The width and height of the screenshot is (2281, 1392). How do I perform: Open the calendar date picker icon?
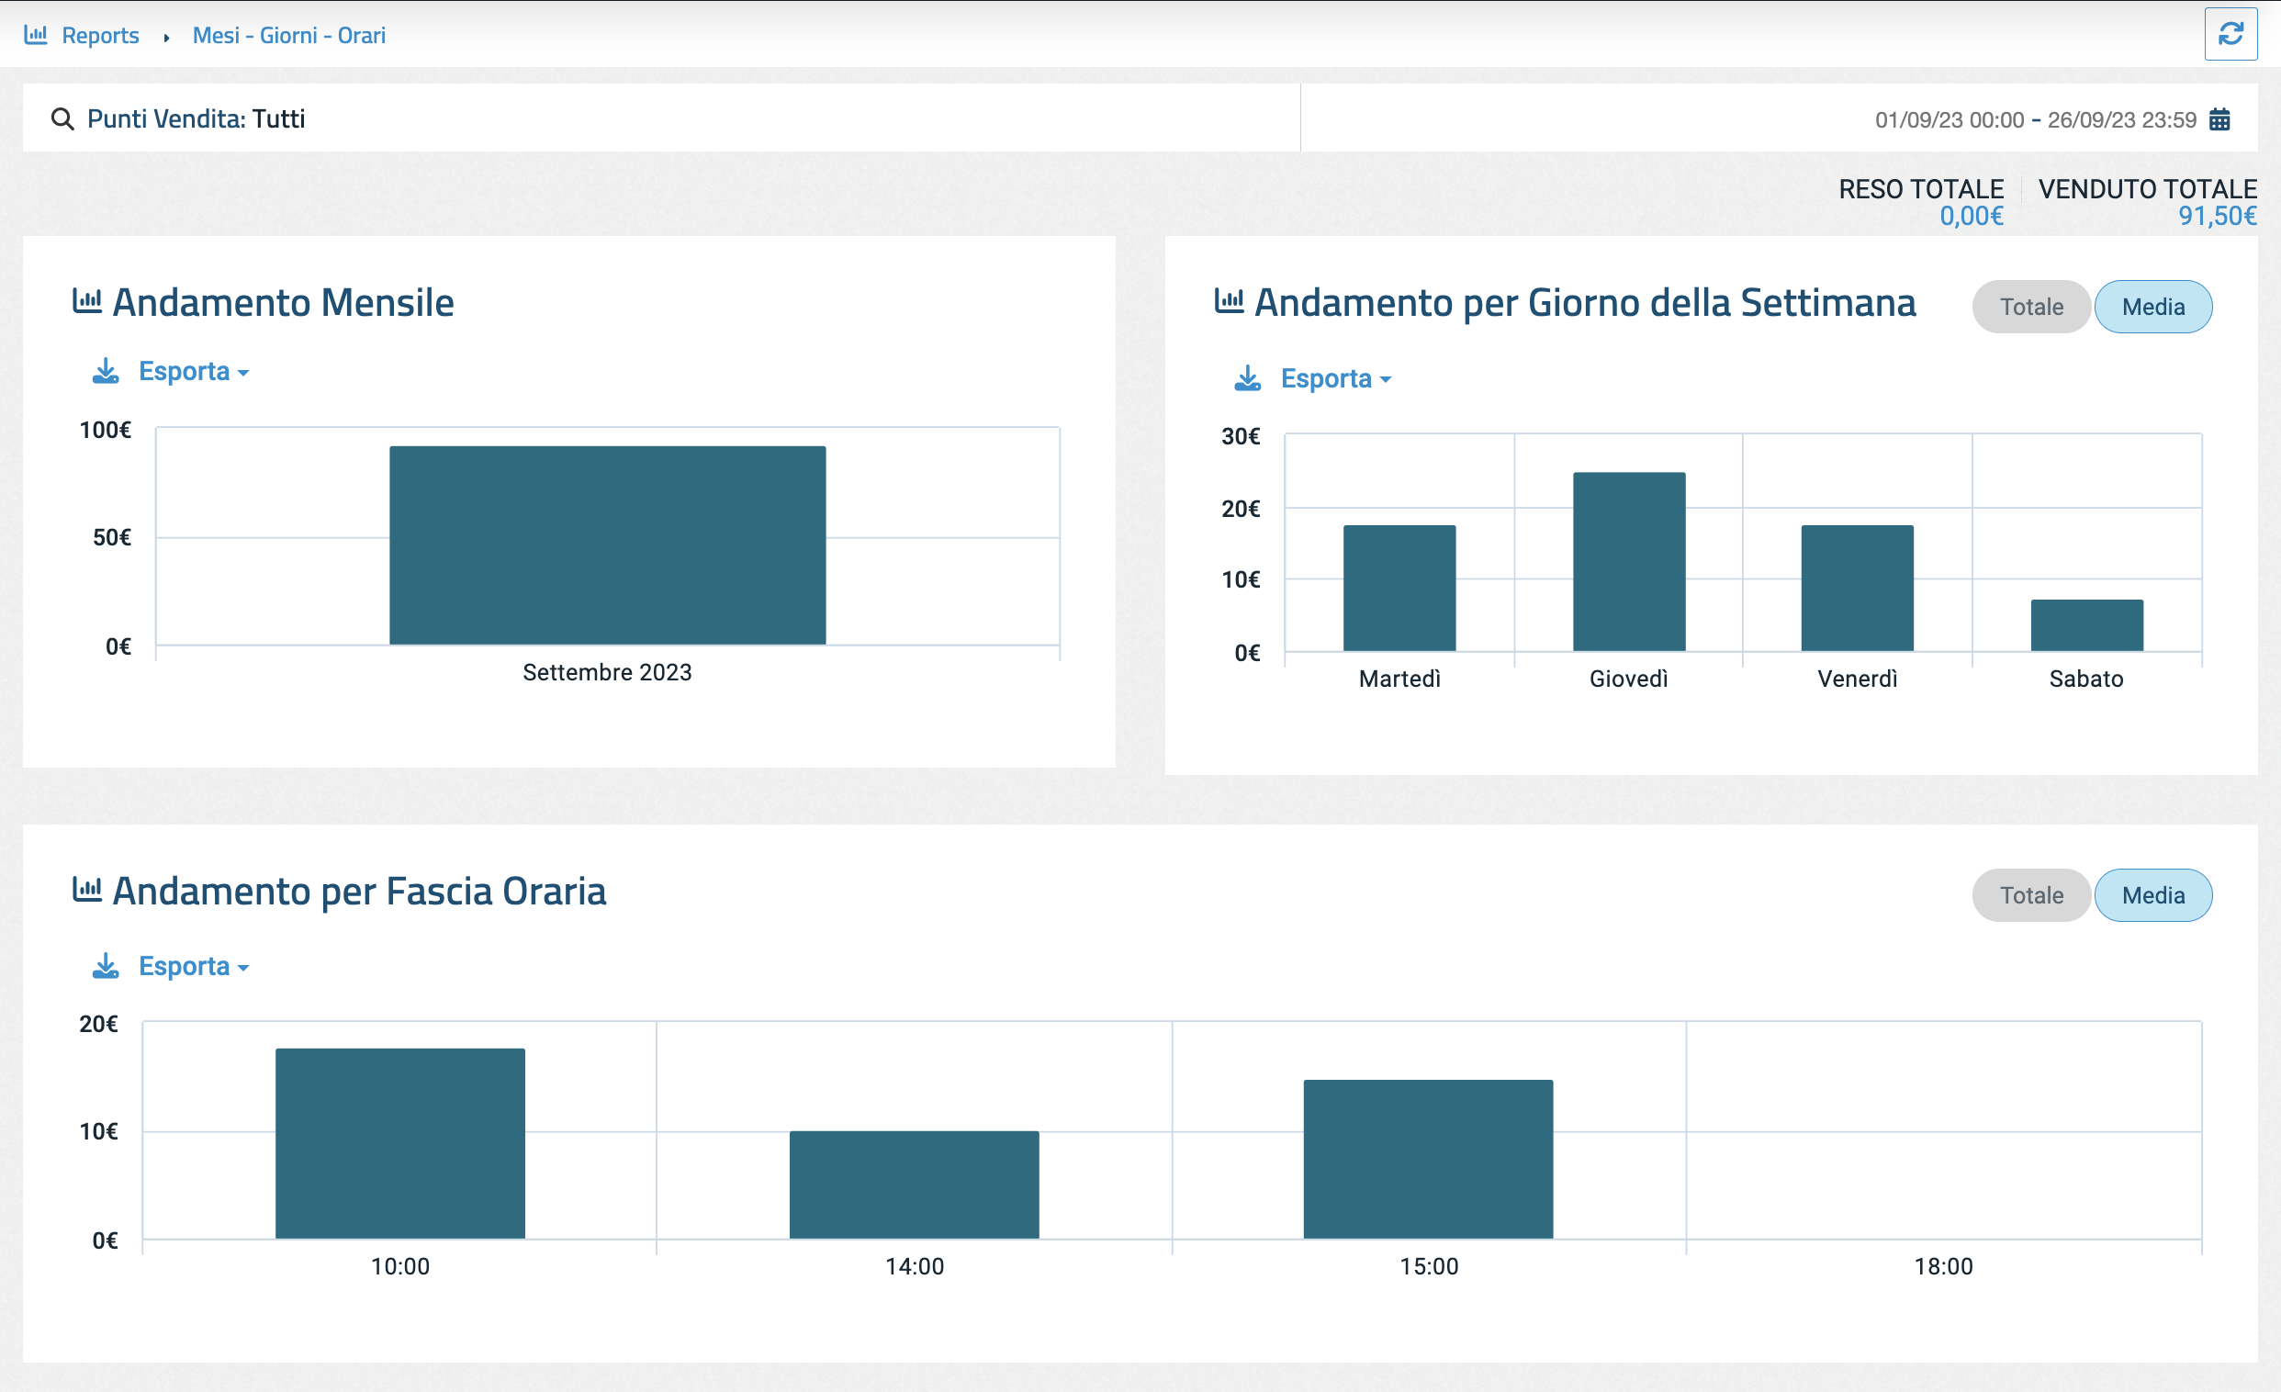pos(2219,119)
